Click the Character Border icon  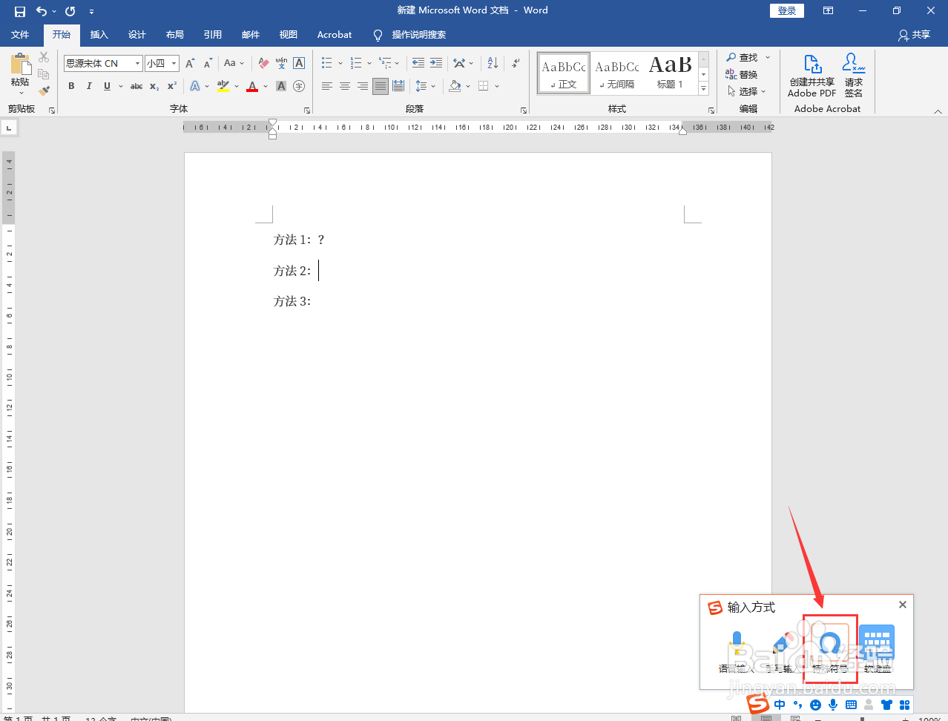point(299,63)
